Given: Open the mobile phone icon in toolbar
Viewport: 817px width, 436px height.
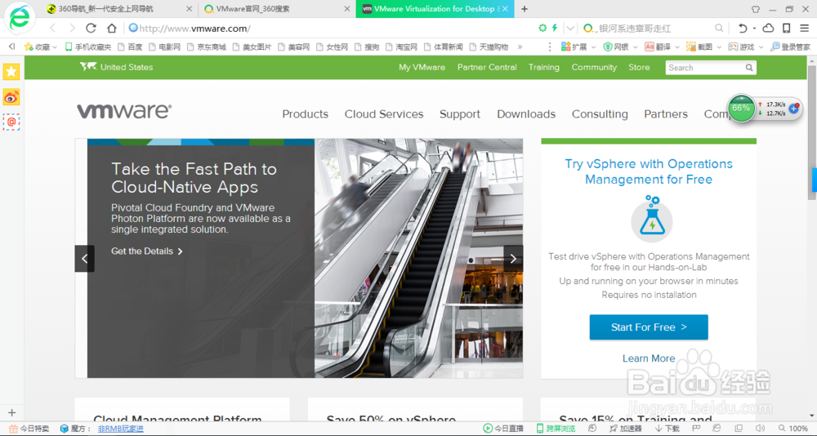Looking at the screenshot, I should pyautogui.click(x=787, y=28).
